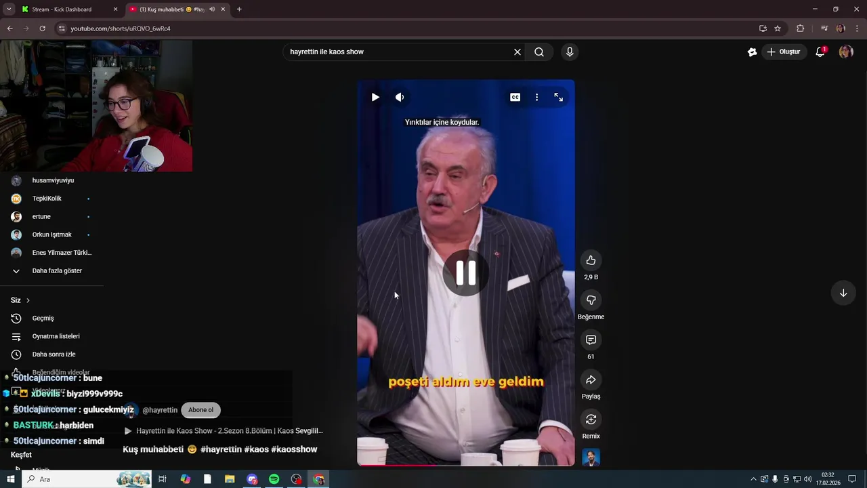Click the Keşfet section heading

click(x=21, y=455)
